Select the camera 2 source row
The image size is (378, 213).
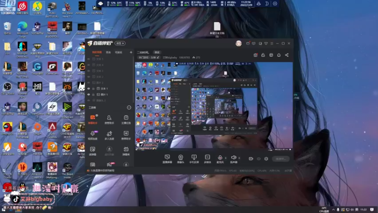pyautogui.click(x=110, y=100)
